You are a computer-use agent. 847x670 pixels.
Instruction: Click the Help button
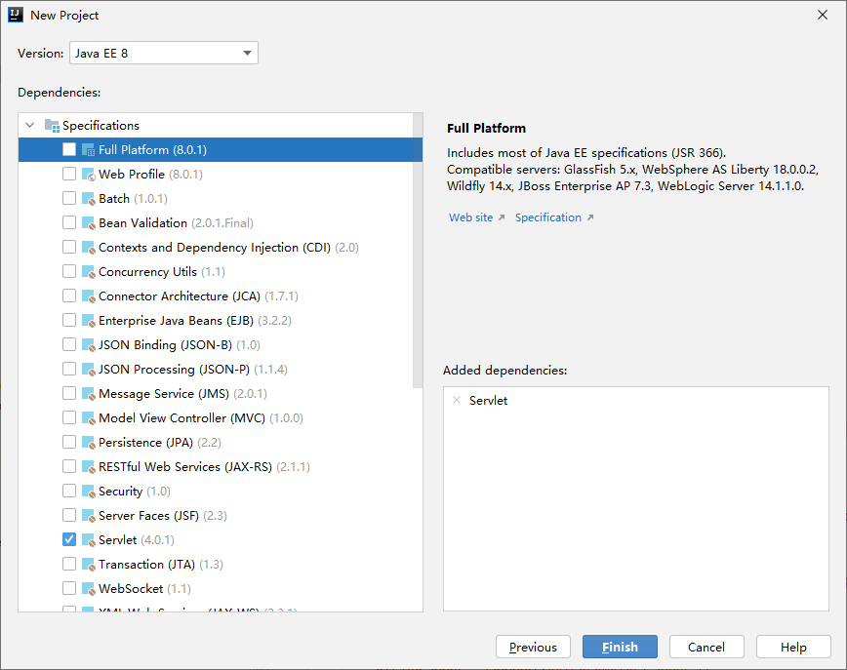(793, 647)
